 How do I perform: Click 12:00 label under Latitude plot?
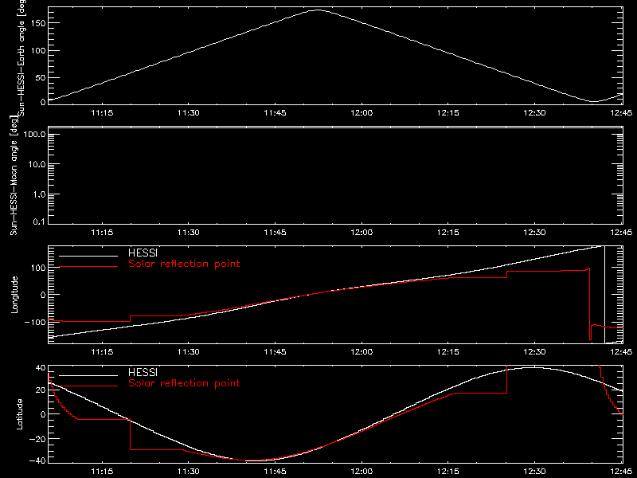361,472
